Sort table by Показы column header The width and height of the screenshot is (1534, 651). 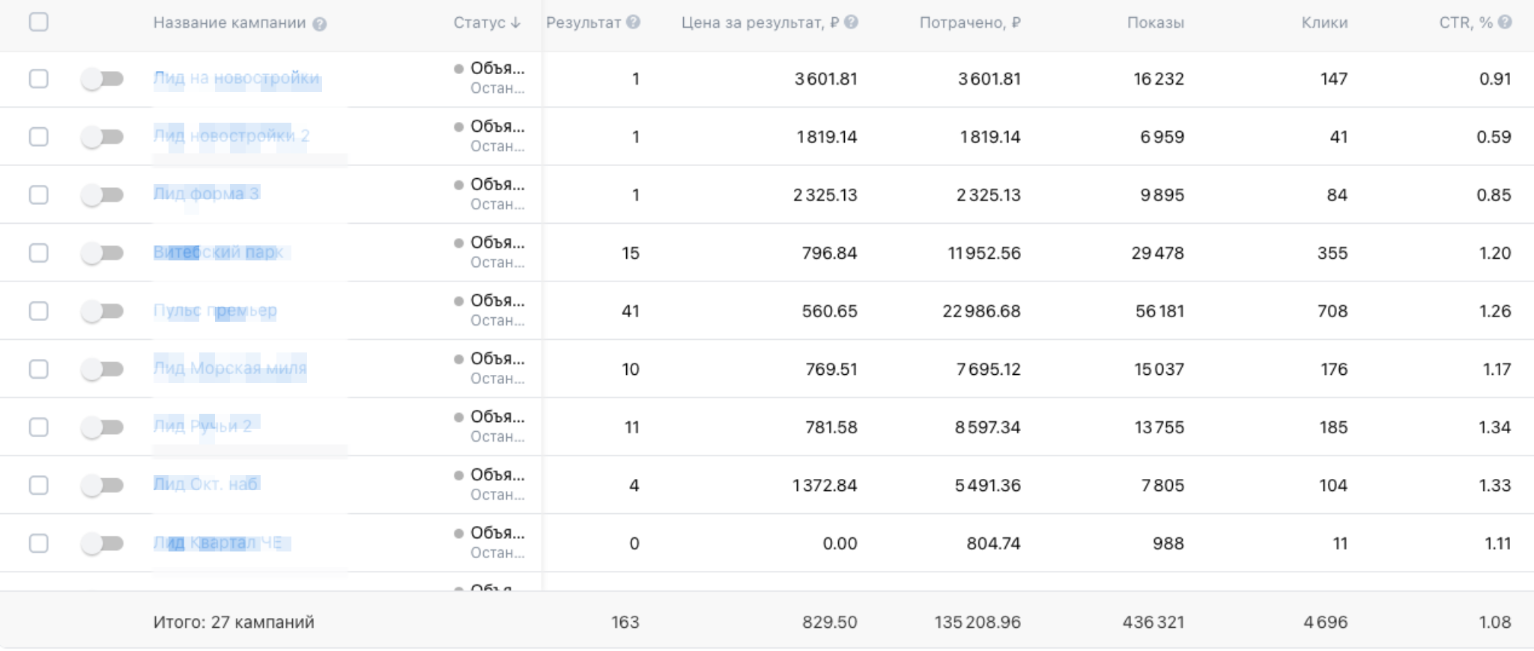[1155, 22]
